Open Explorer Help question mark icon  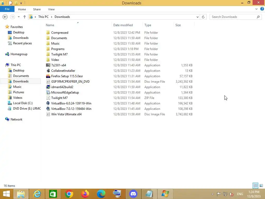(x=262, y=9)
